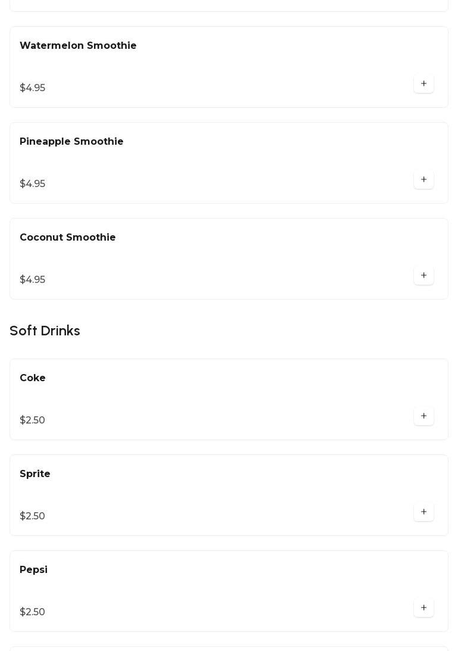Add Pepsi to the cart
458x651 pixels.
pyautogui.click(x=424, y=608)
